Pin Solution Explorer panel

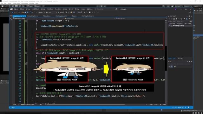(x=190, y=16)
